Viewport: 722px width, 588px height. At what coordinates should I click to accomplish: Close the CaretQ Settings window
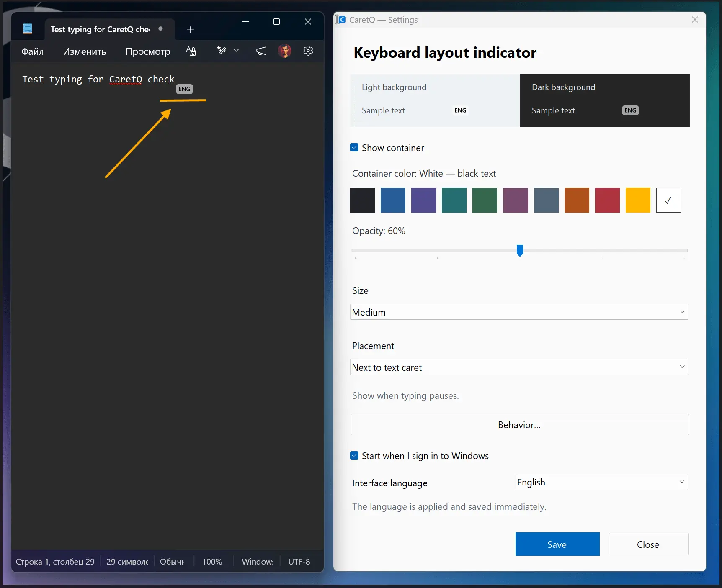point(695,20)
